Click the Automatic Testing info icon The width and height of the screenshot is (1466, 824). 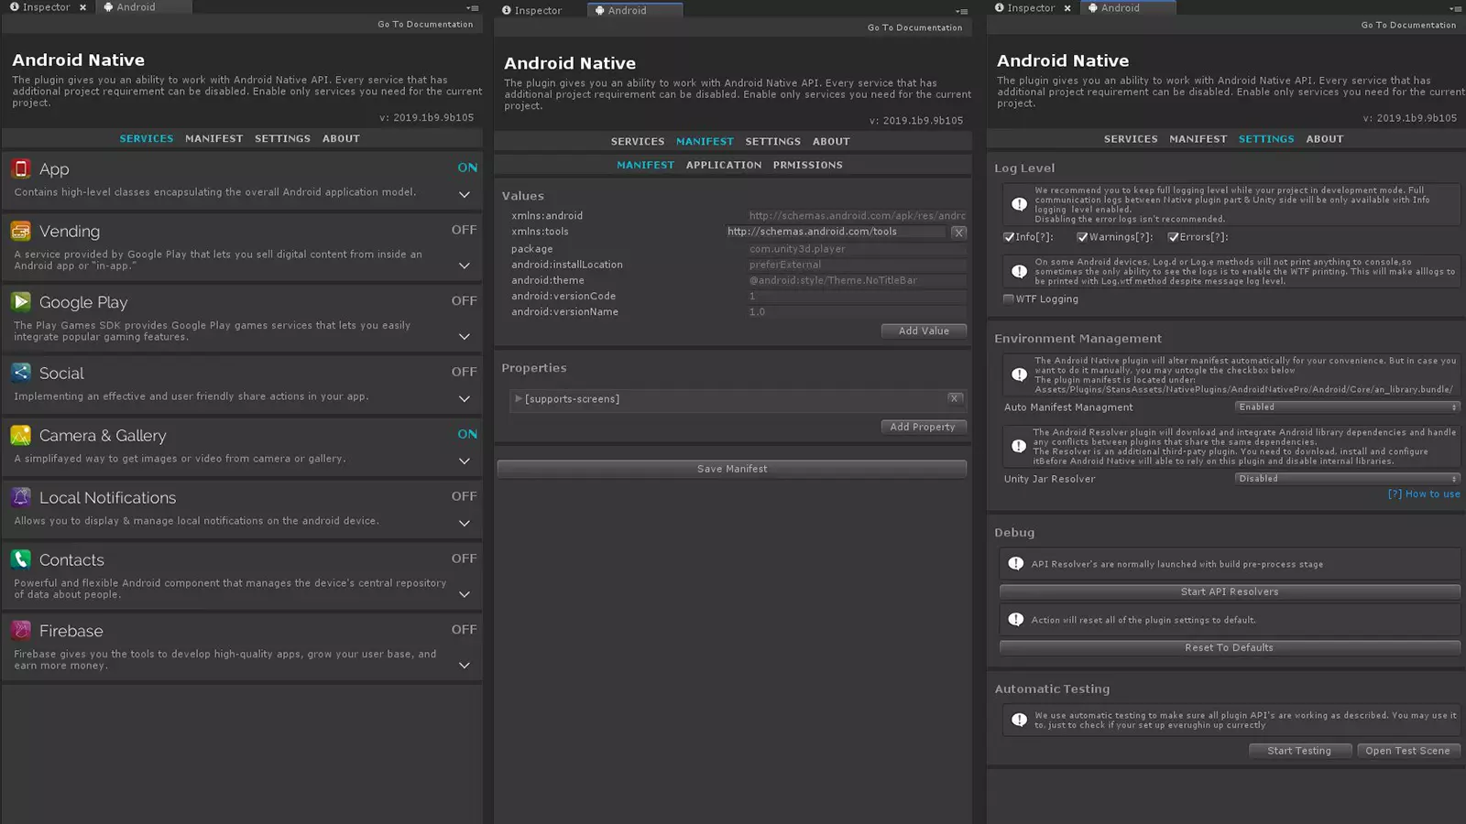pos(1019,721)
